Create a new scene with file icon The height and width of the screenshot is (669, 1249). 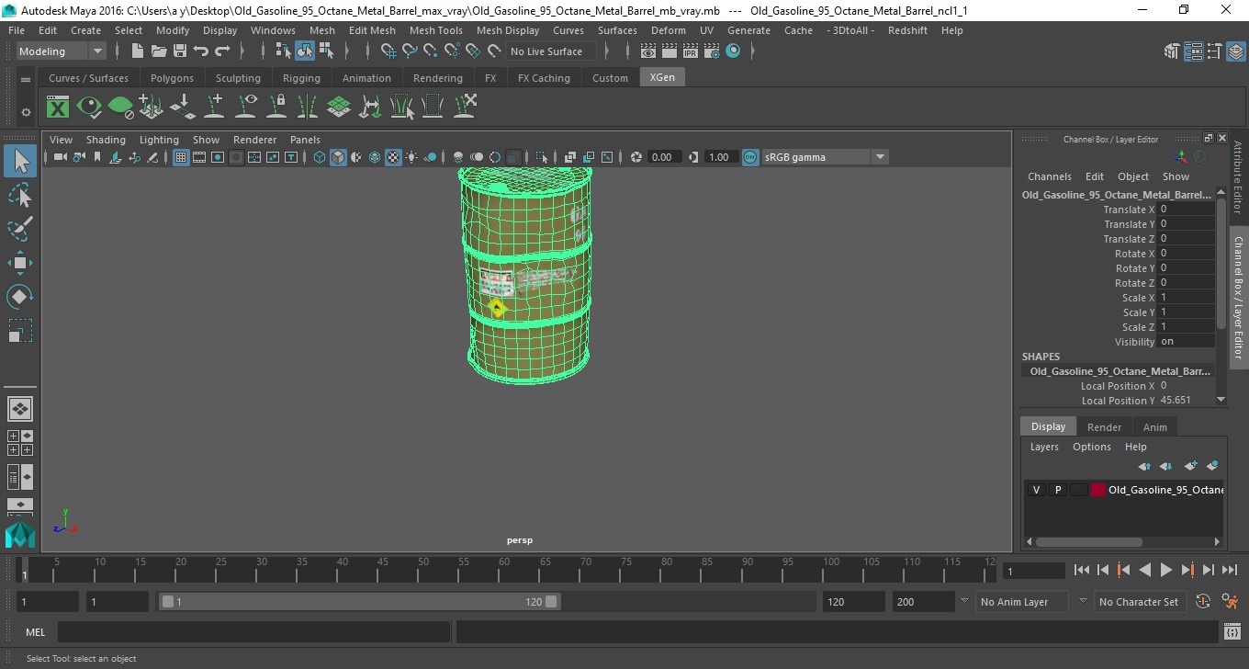138,51
